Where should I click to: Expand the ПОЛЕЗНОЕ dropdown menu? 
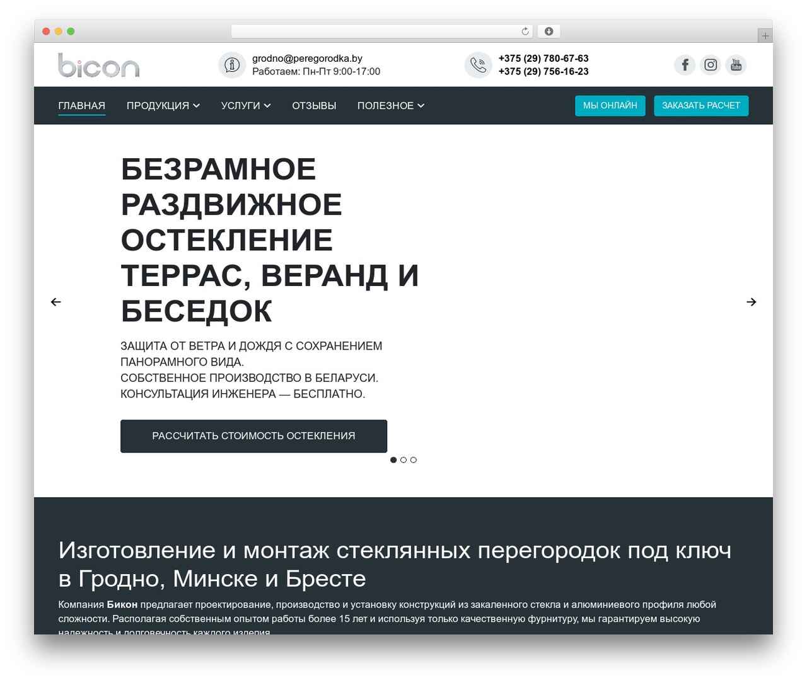pos(391,106)
